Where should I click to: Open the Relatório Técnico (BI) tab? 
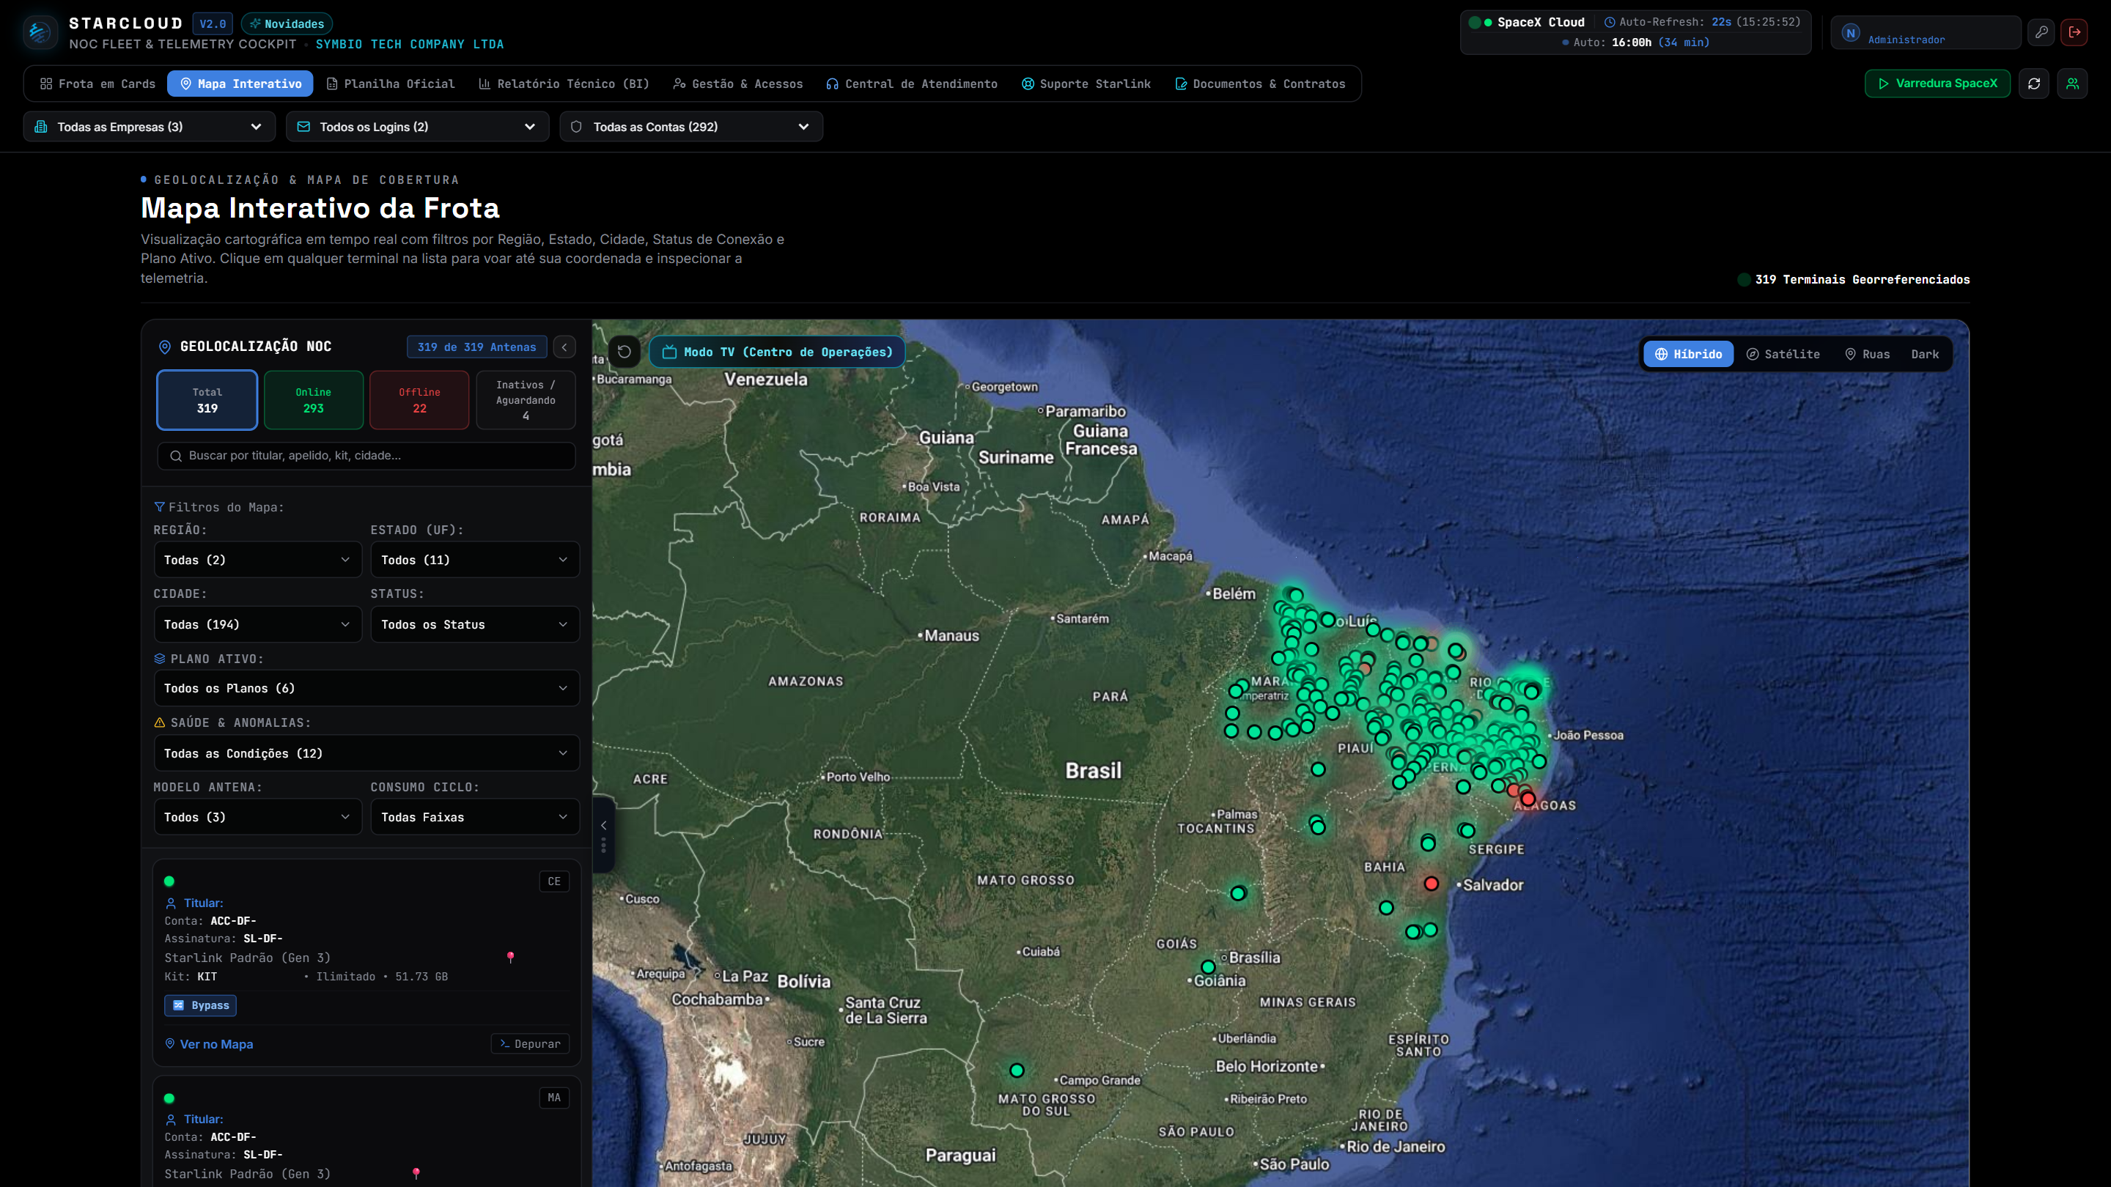(x=564, y=84)
